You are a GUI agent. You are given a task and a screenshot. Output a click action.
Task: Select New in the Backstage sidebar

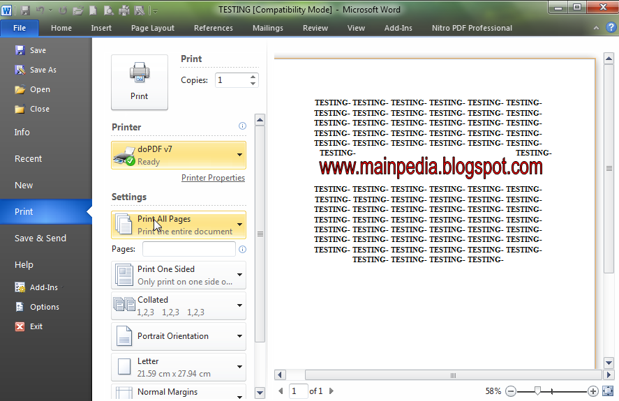click(x=24, y=185)
